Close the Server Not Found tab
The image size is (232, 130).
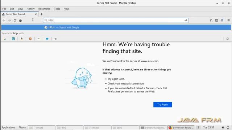pos(36,14)
